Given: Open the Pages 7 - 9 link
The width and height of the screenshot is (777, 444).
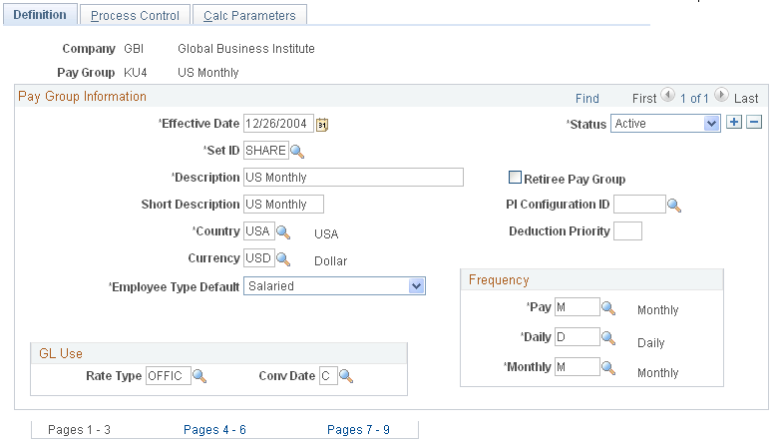Looking at the screenshot, I should pyautogui.click(x=358, y=430).
